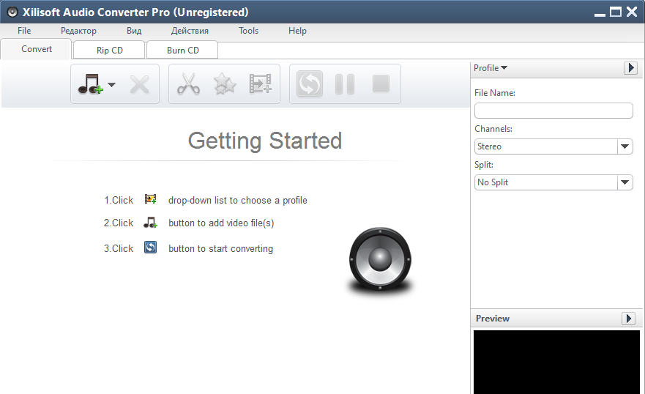Click the Preview panel title

click(493, 319)
